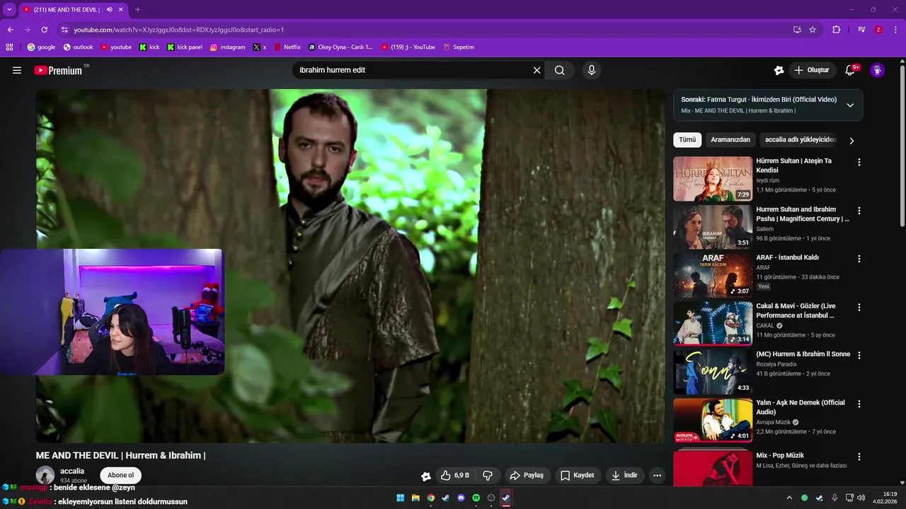Open options for Yalın Aşk Ne Demek
Viewport: 906px width, 509px height.
tap(859, 404)
